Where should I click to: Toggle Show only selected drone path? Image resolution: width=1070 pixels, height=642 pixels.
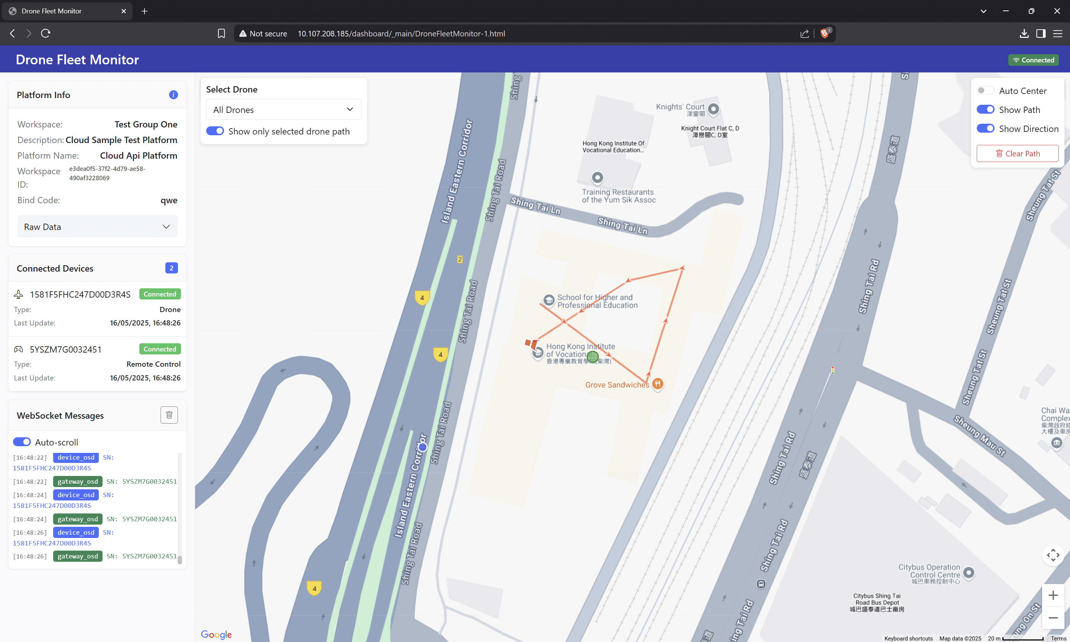[x=215, y=131]
